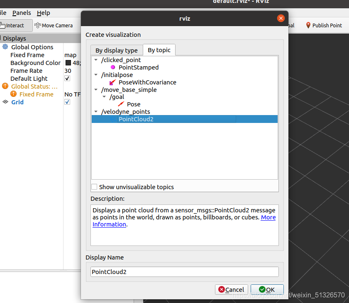The height and width of the screenshot is (303, 349).
Task: Select the PointCloud2 entry
Action: (x=185, y=119)
